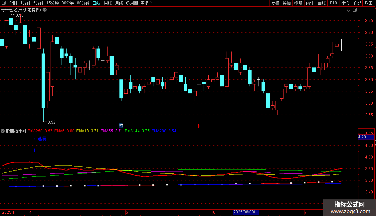The image size is (376, 216).
Task: Click the 2025/06/09 date marker on time axis
Action: [x=246, y=212]
